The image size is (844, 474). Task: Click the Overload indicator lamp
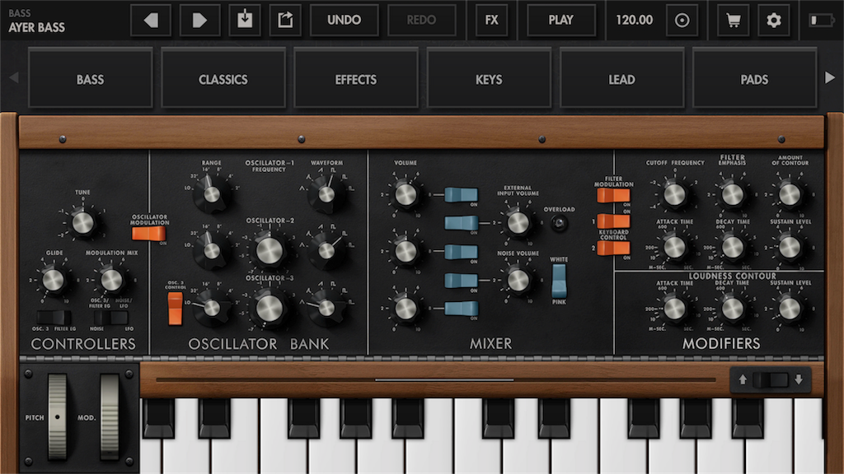tap(560, 223)
